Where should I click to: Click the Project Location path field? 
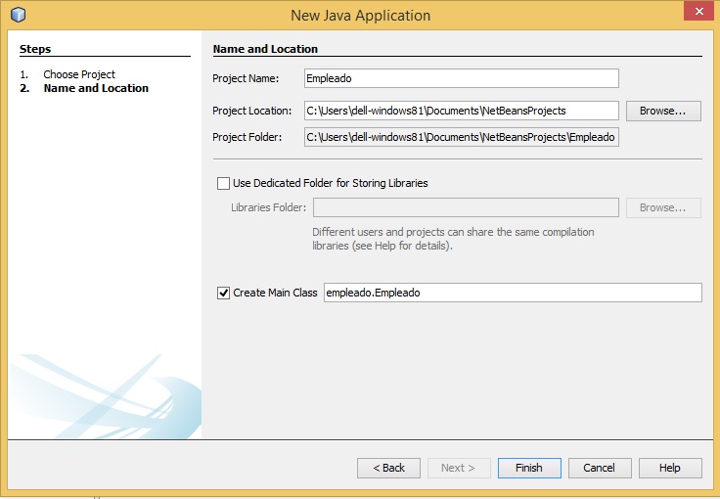click(x=461, y=111)
